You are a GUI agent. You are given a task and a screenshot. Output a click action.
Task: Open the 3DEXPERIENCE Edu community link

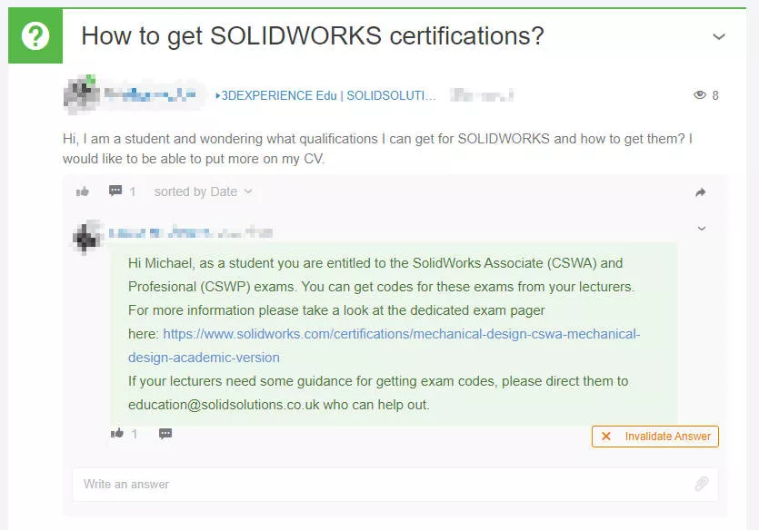point(325,95)
